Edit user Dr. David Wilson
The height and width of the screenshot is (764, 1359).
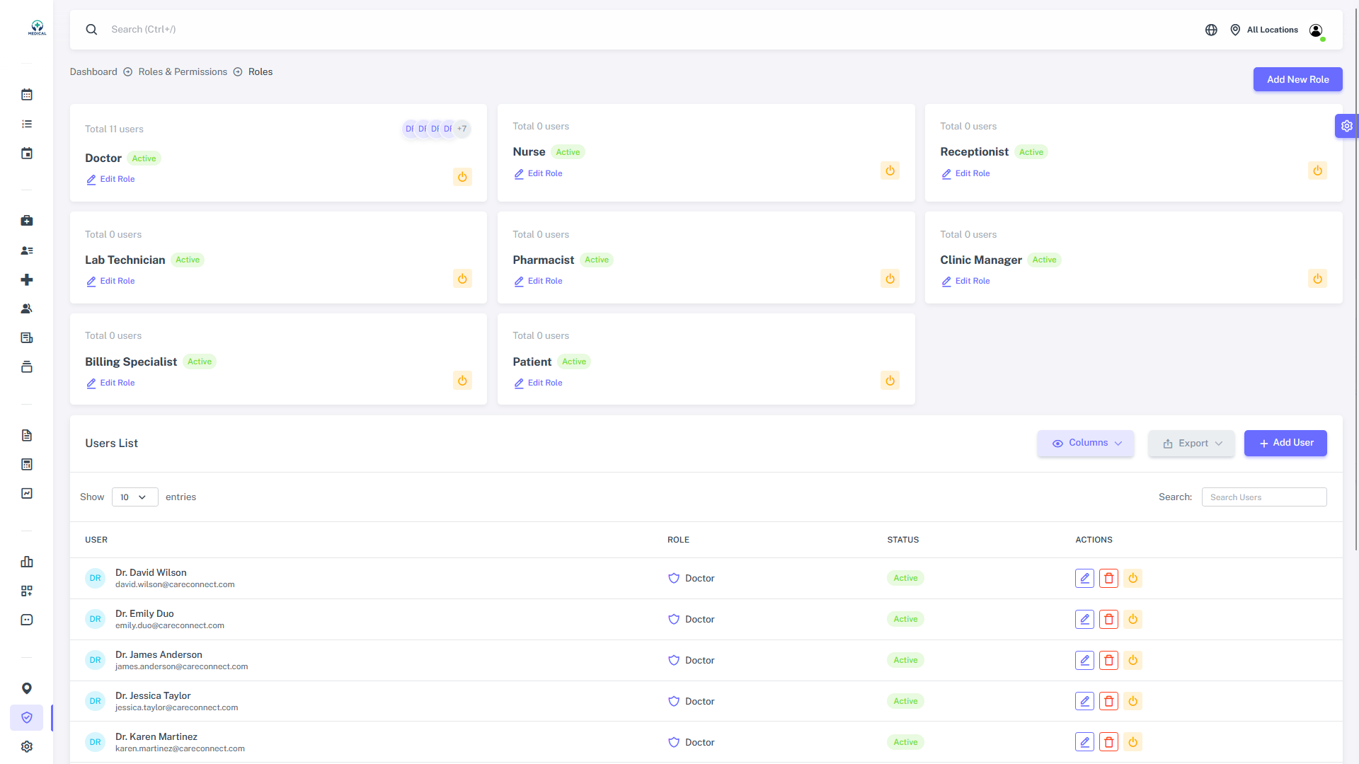(x=1084, y=578)
